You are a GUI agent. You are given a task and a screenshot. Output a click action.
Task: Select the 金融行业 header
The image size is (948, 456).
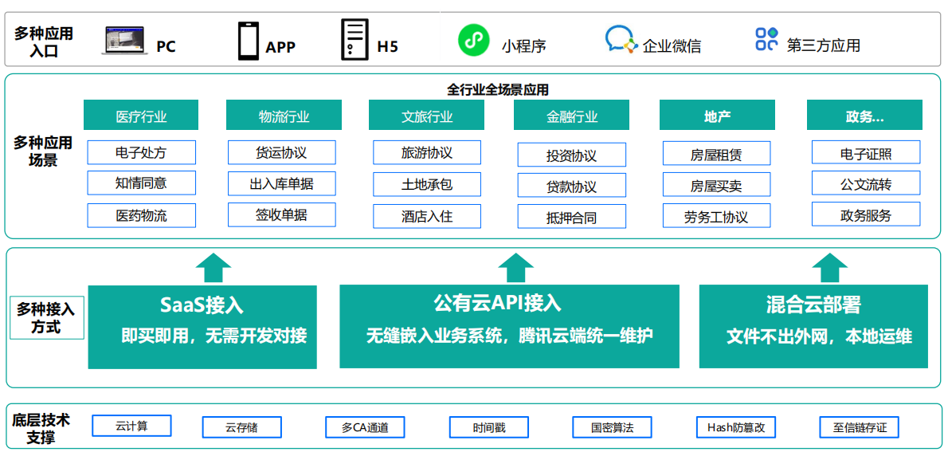(571, 115)
